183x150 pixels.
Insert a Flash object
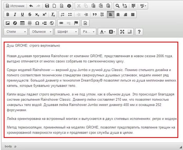point(15,23)
